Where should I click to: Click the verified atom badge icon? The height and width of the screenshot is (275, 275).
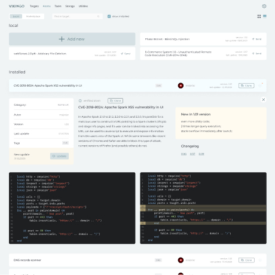[80, 101]
